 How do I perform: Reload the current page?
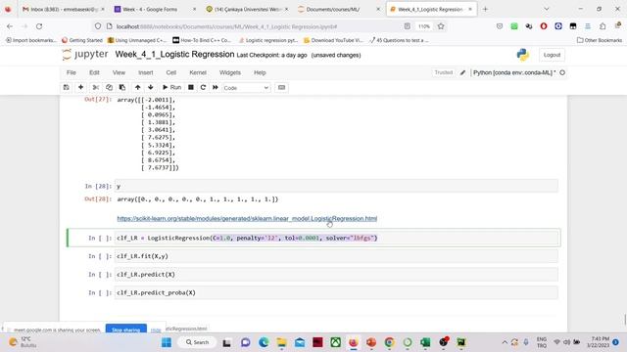point(39,26)
